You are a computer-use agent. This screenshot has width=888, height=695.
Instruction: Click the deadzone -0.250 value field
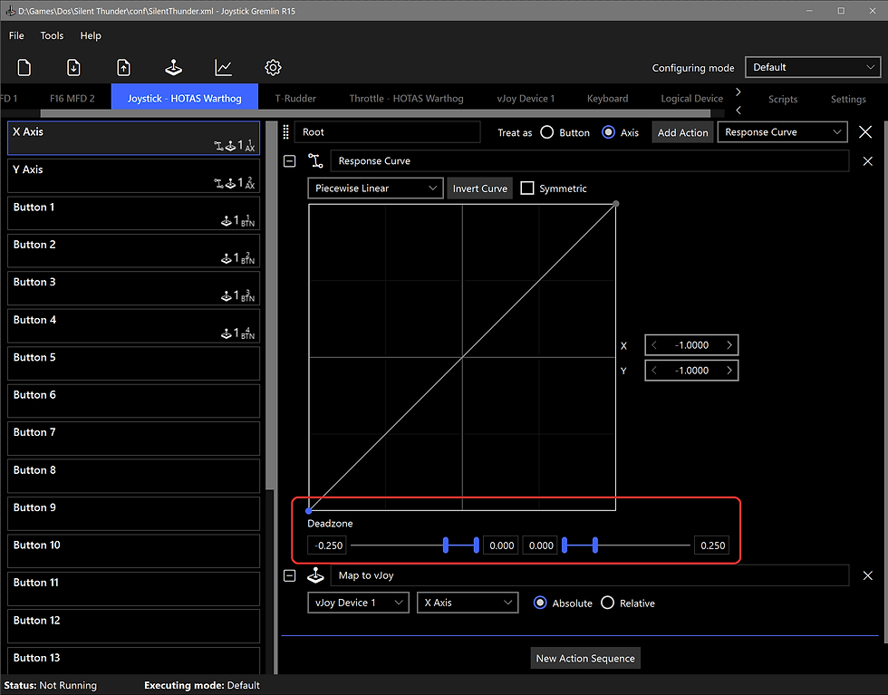(328, 545)
